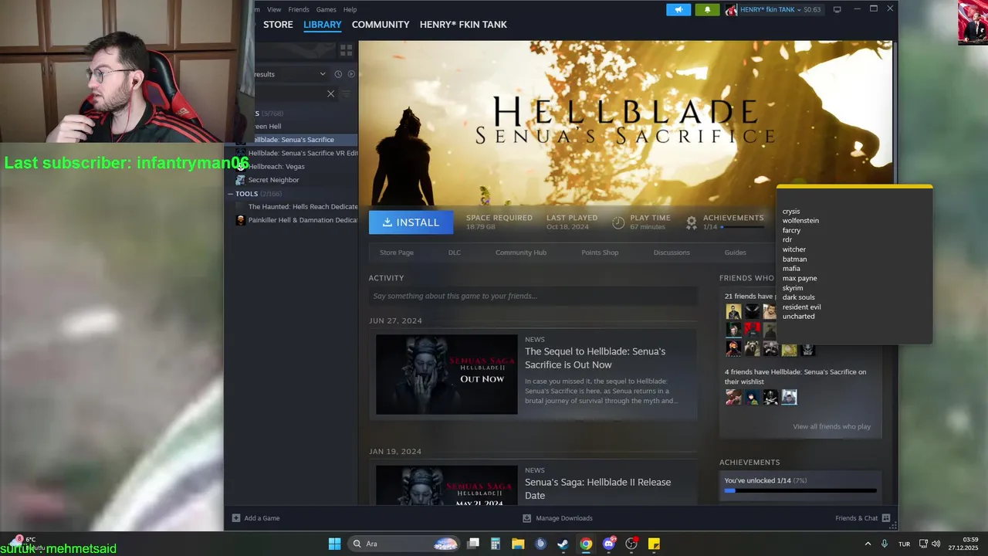Click the Steam taskbar icon
This screenshot has width=988, height=556.
563,544
